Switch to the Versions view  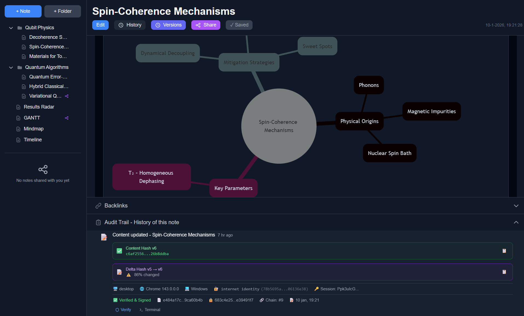[168, 25]
